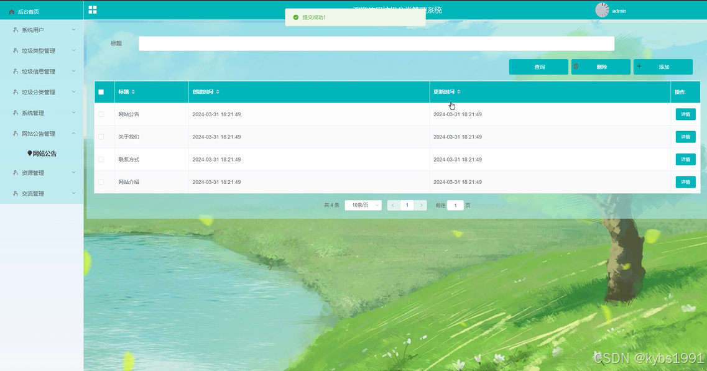Click the user icon beside 系统用户
Screen dimensions: 707x371
(x=16, y=30)
